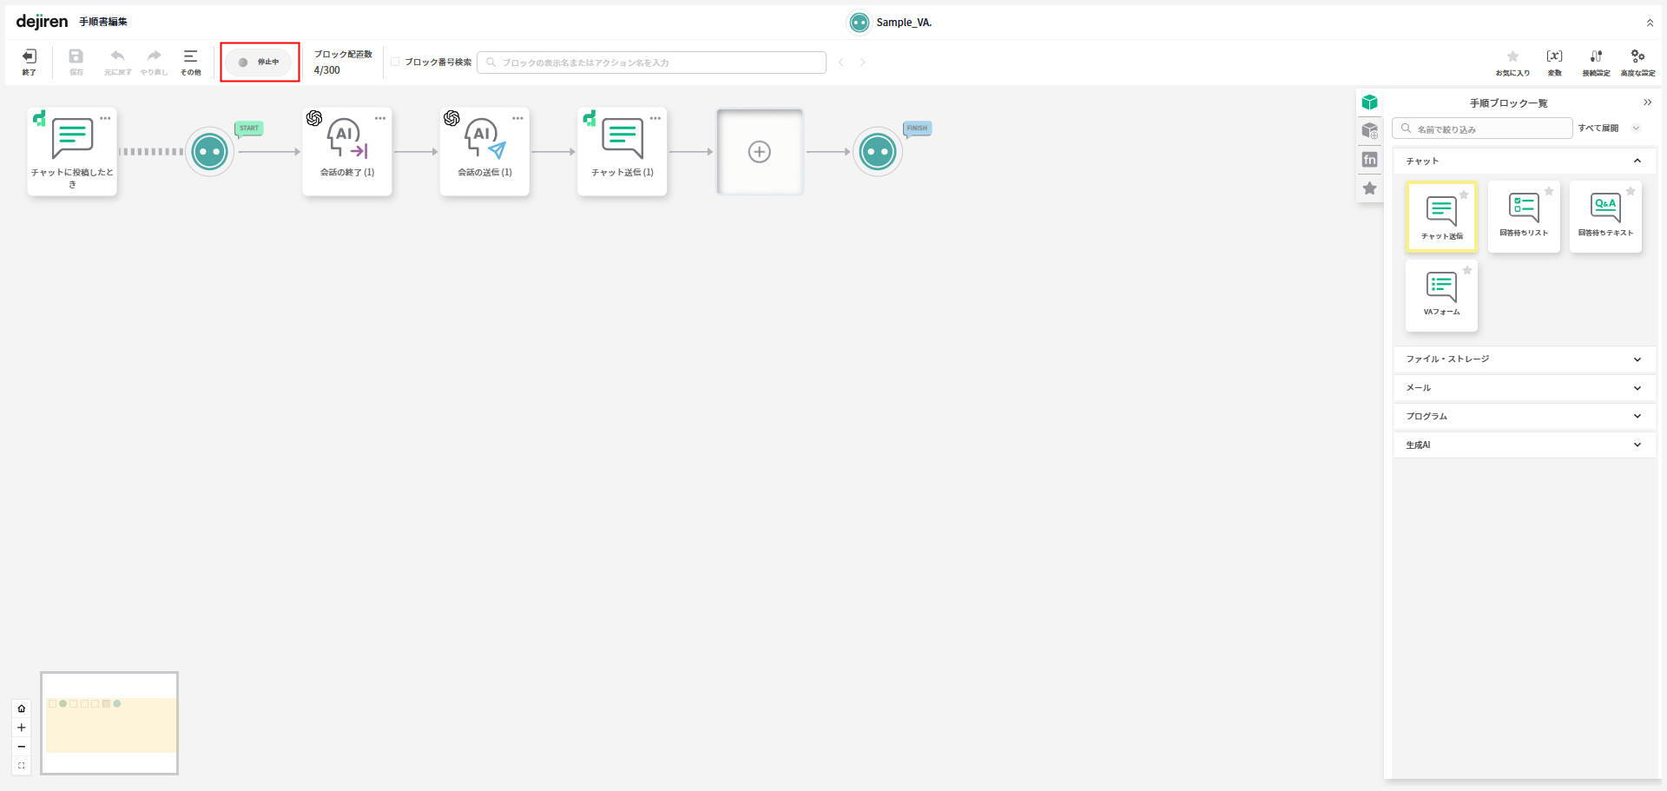Image resolution: width=1667 pixels, height=791 pixels.
Task: Select the fn function tab in sidebar
Action: (1370, 160)
